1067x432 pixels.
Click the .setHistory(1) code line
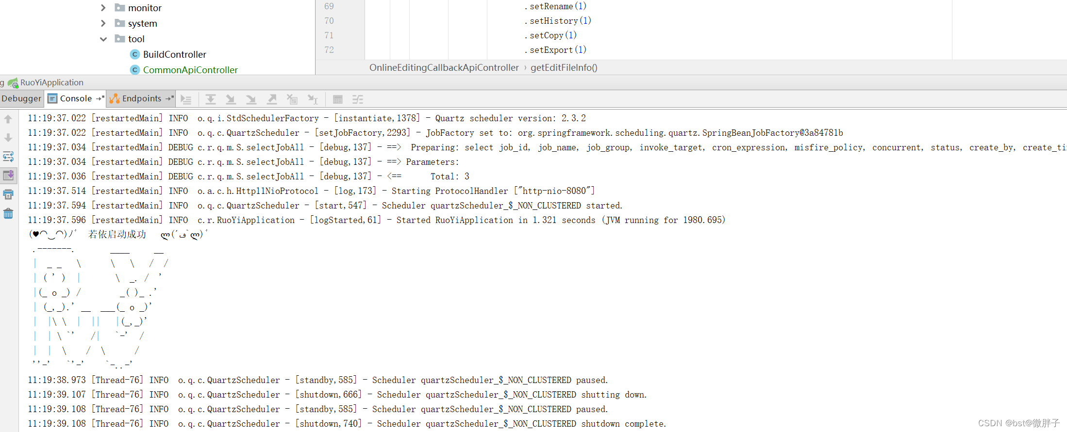[x=558, y=21]
